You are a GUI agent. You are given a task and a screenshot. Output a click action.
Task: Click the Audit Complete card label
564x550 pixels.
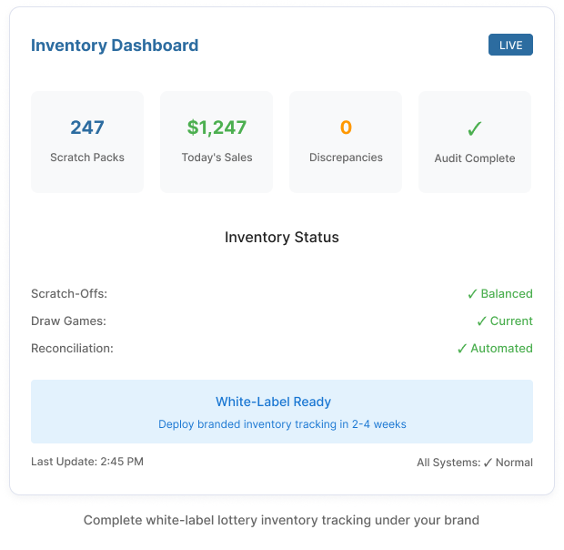point(475,158)
